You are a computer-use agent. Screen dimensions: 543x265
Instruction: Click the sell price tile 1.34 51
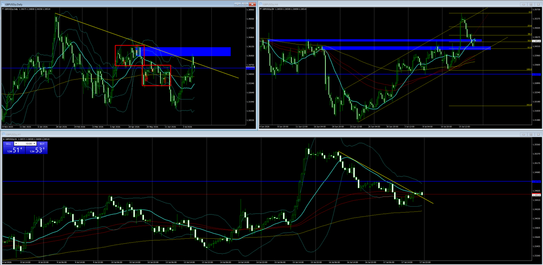(14, 150)
